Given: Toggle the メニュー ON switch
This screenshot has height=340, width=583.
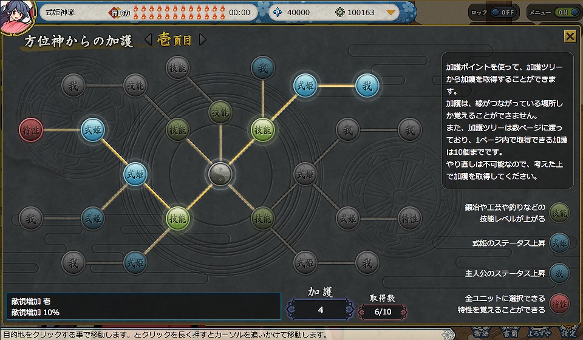Looking at the screenshot, I should (x=565, y=12).
